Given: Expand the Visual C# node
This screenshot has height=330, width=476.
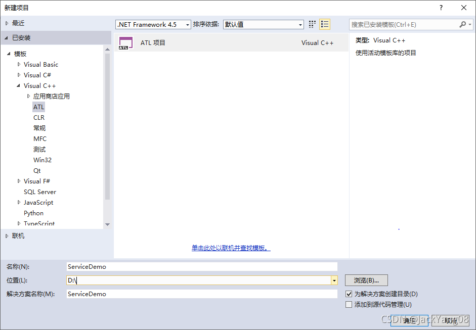Looking at the screenshot, I should pyautogui.click(x=19, y=75).
